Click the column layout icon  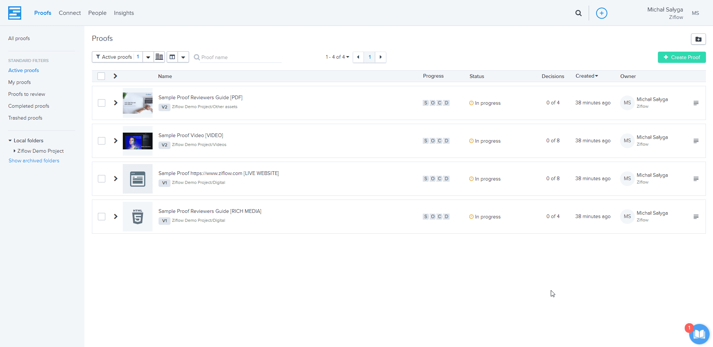[x=172, y=57]
